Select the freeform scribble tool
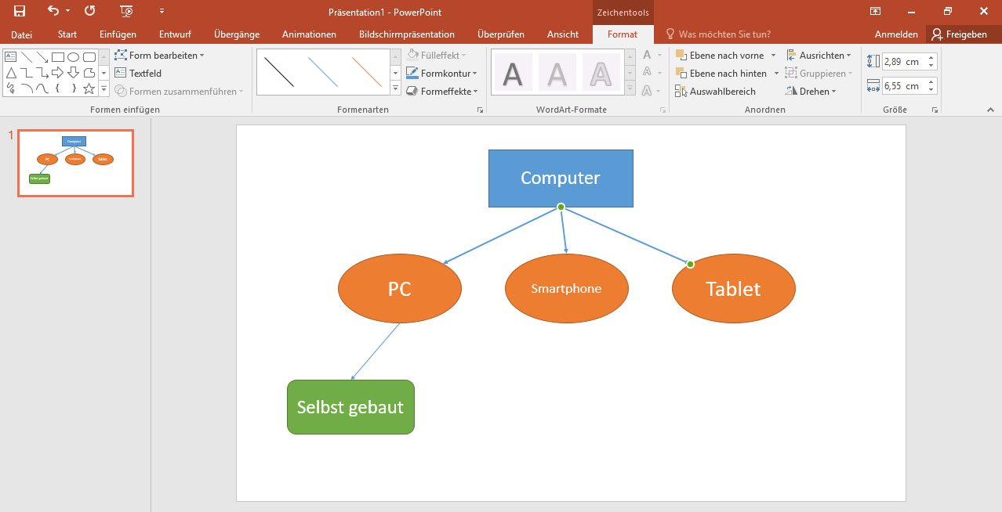1002x512 pixels. coord(11,88)
